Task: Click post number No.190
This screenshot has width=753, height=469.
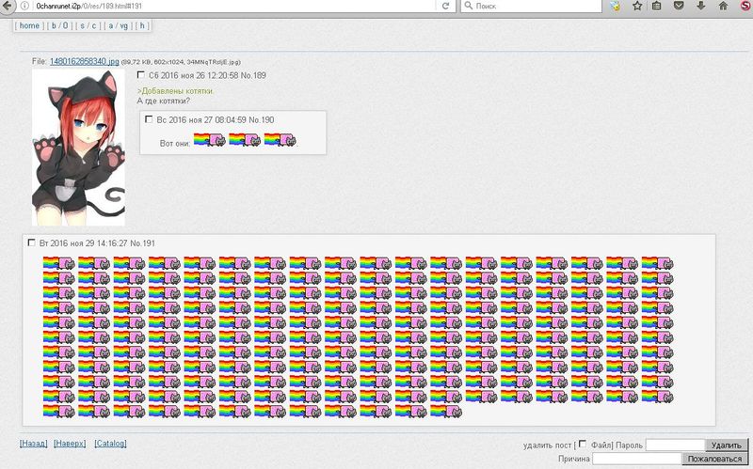Action: pos(262,120)
